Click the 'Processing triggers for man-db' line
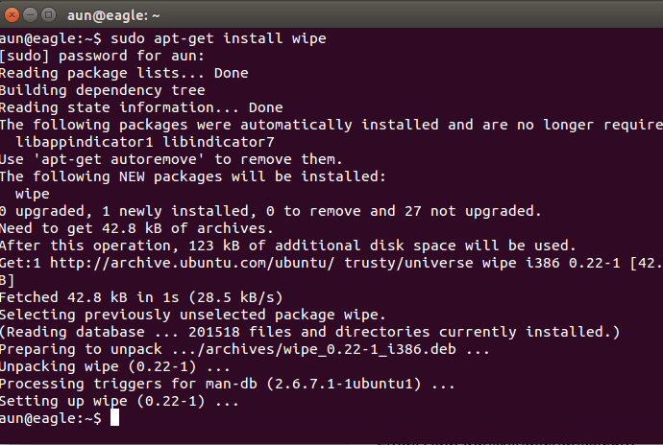The image size is (663, 445). pyautogui.click(x=227, y=385)
